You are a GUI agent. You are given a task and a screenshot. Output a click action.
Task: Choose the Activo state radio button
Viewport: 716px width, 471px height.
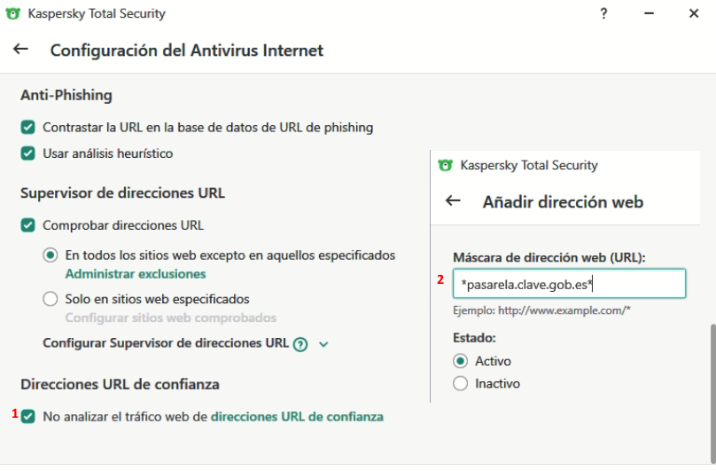point(460,361)
